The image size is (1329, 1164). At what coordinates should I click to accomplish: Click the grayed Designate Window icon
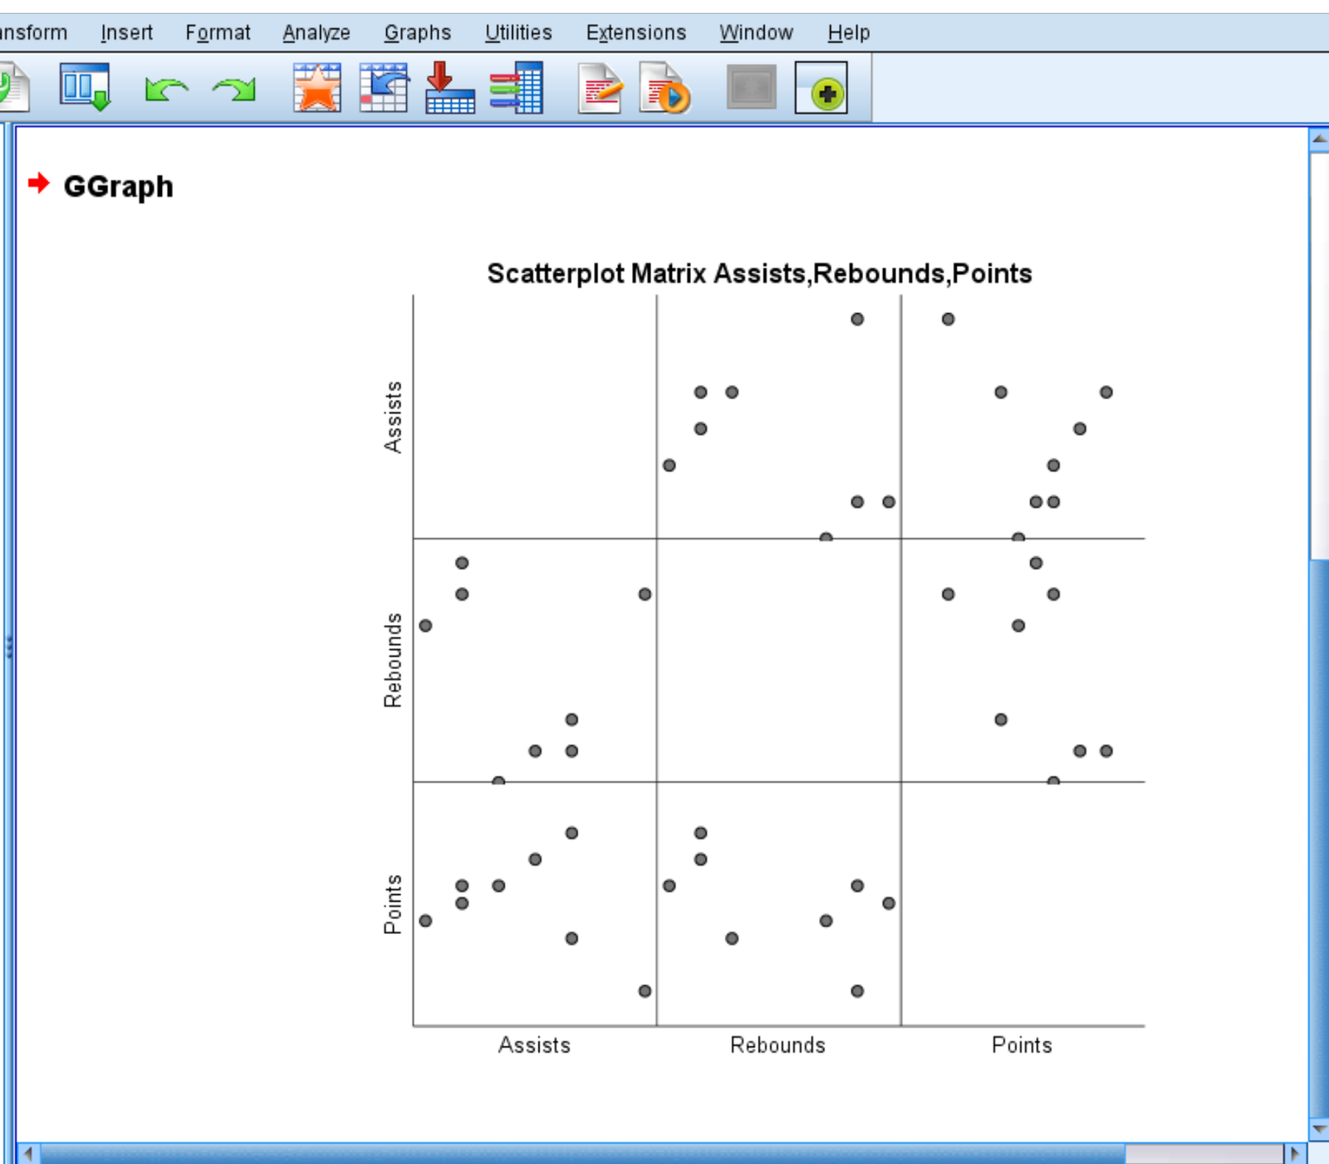pyautogui.click(x=752, y=87)
